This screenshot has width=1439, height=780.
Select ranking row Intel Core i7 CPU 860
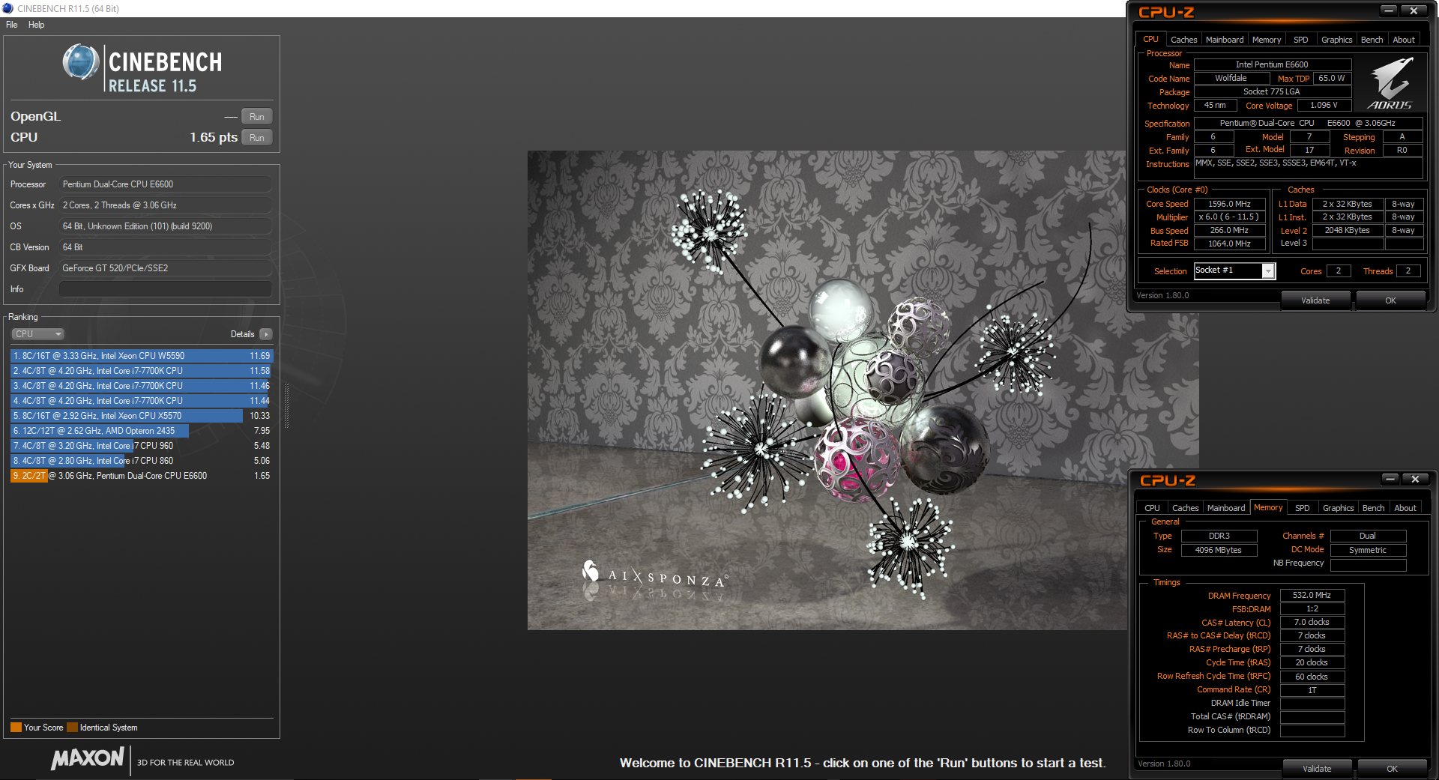click(142, 461)
